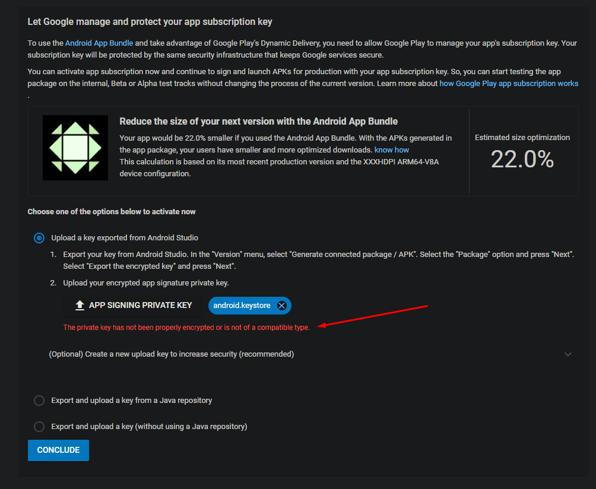
Task: Select 'Export and upload a key (without using a Java repository)'
Action: (148, 426)
